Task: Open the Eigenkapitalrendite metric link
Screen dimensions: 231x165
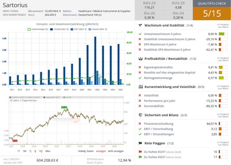Action: point(158,67)
